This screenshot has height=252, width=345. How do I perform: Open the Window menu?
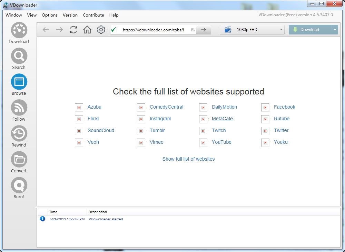pyautogui.click(x=14, y=15)
